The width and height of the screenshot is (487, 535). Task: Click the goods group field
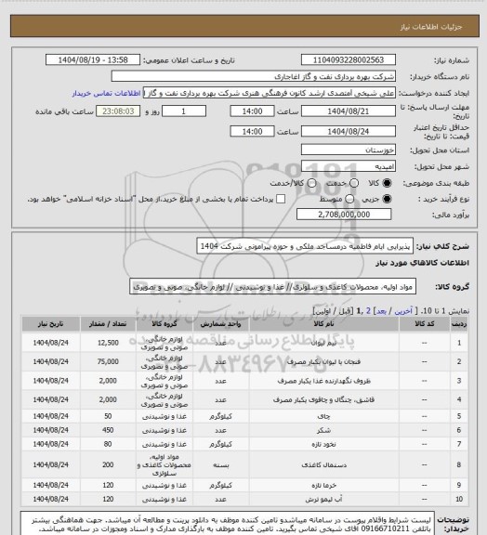pos(273,287)
